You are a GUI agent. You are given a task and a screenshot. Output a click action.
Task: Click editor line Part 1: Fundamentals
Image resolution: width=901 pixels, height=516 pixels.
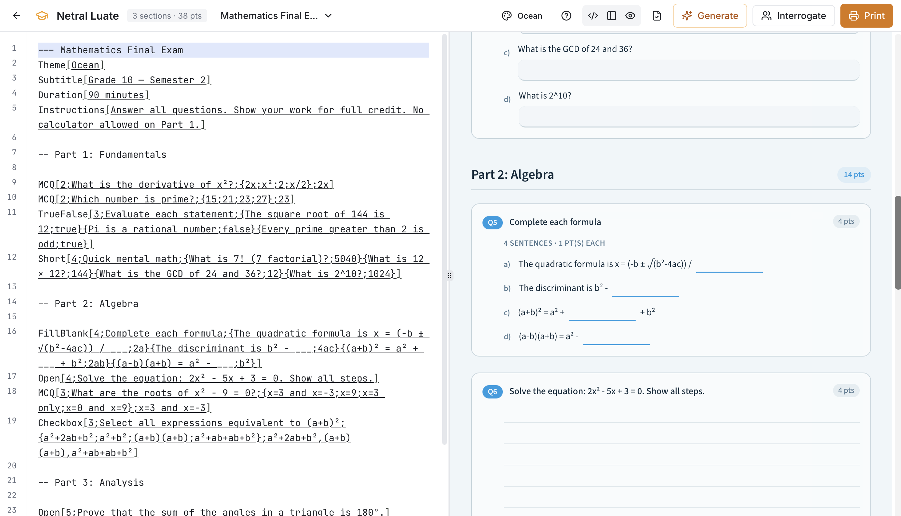[x=102, y=154]
